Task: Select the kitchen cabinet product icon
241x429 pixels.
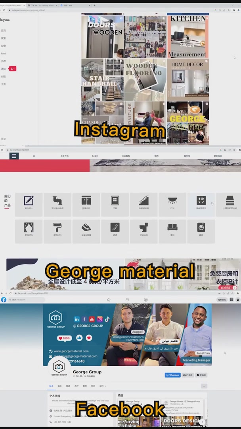Action: pos(86,205)
